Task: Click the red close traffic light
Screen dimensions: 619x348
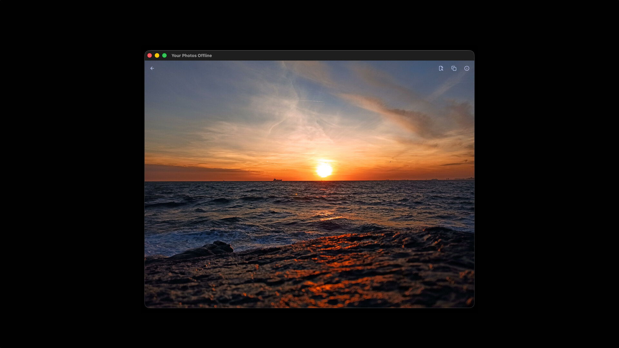Action: [150, 55]
